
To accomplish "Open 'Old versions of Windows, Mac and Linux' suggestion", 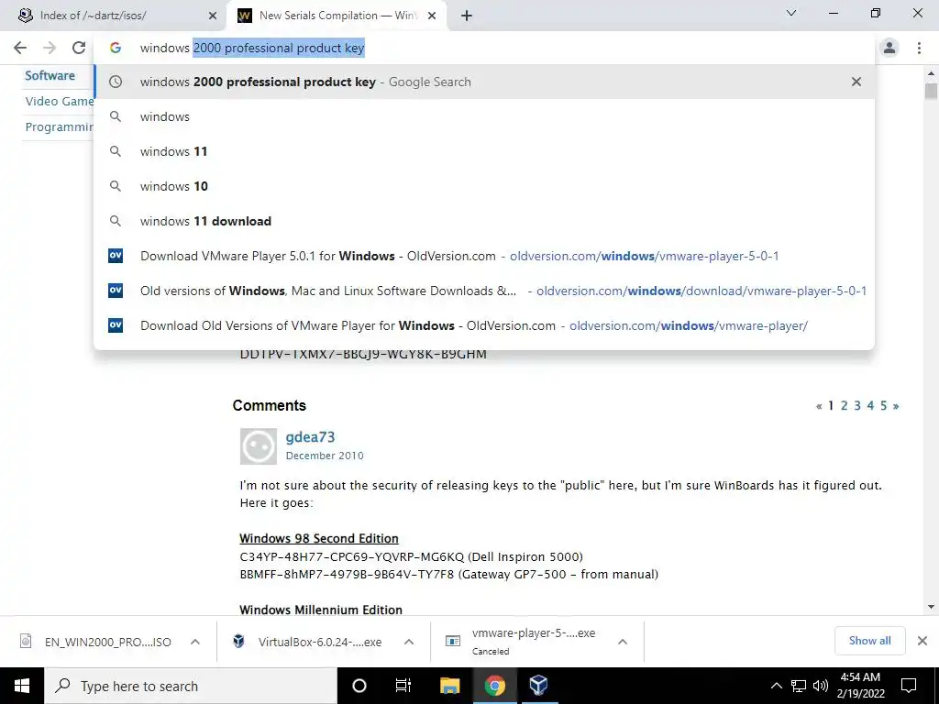I will tap(484, 291).
